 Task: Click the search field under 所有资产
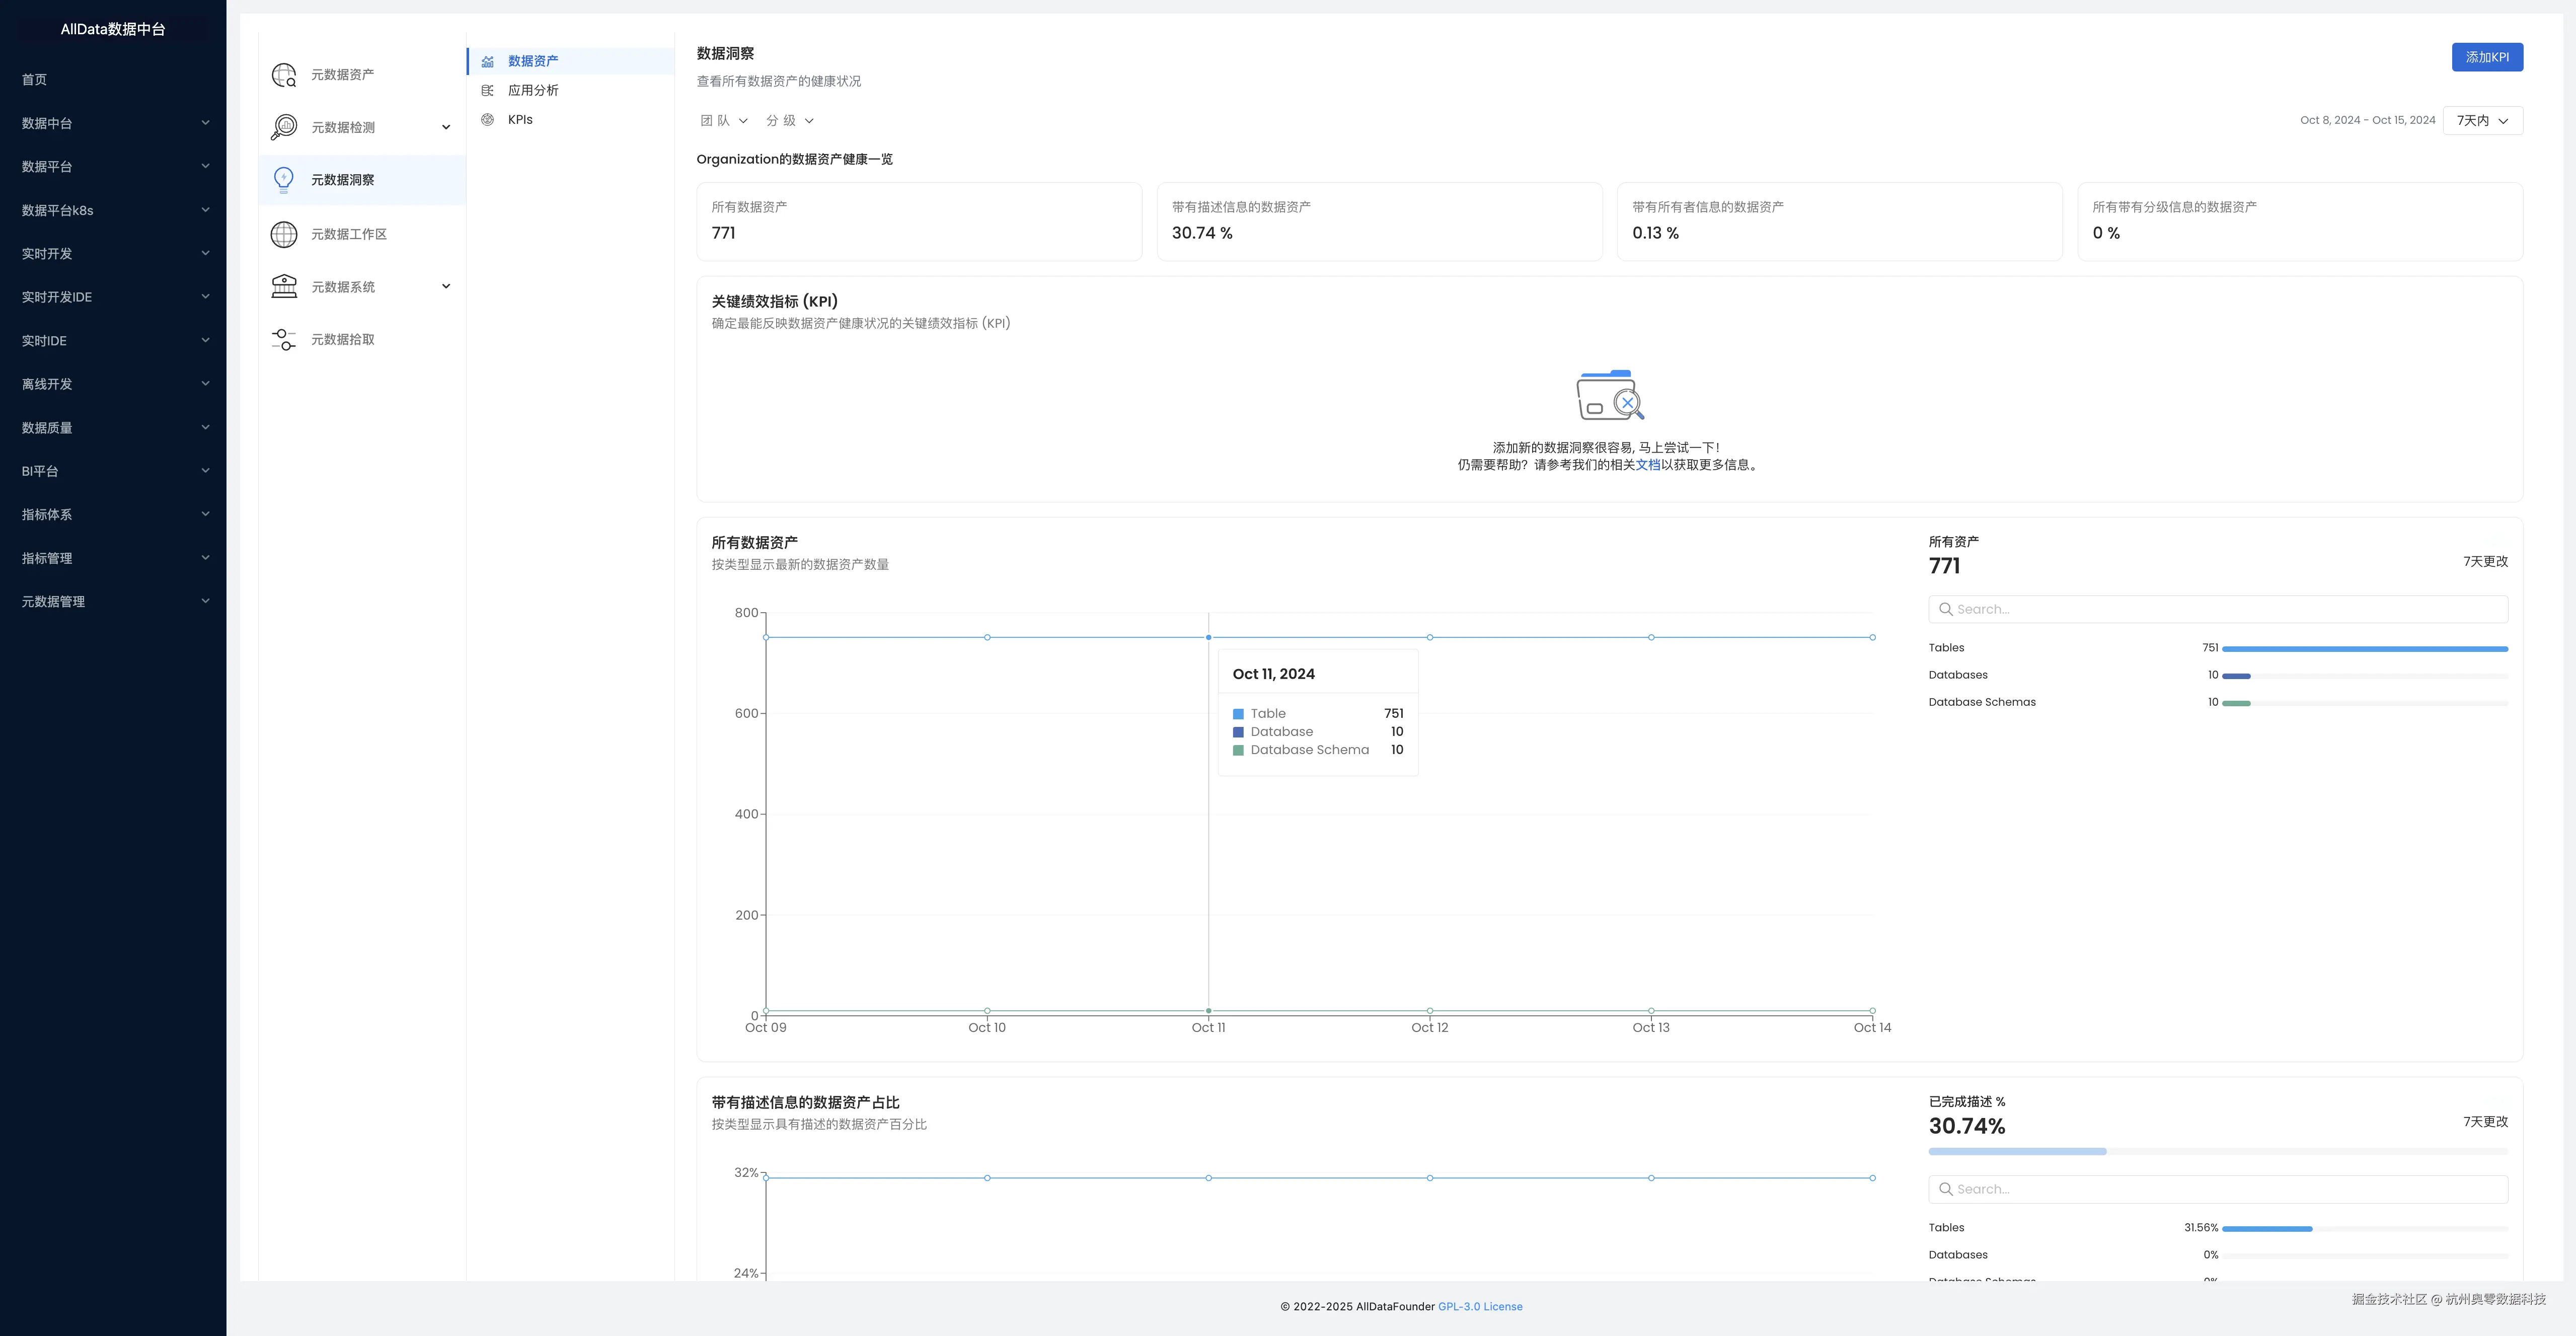[2217, 610]
